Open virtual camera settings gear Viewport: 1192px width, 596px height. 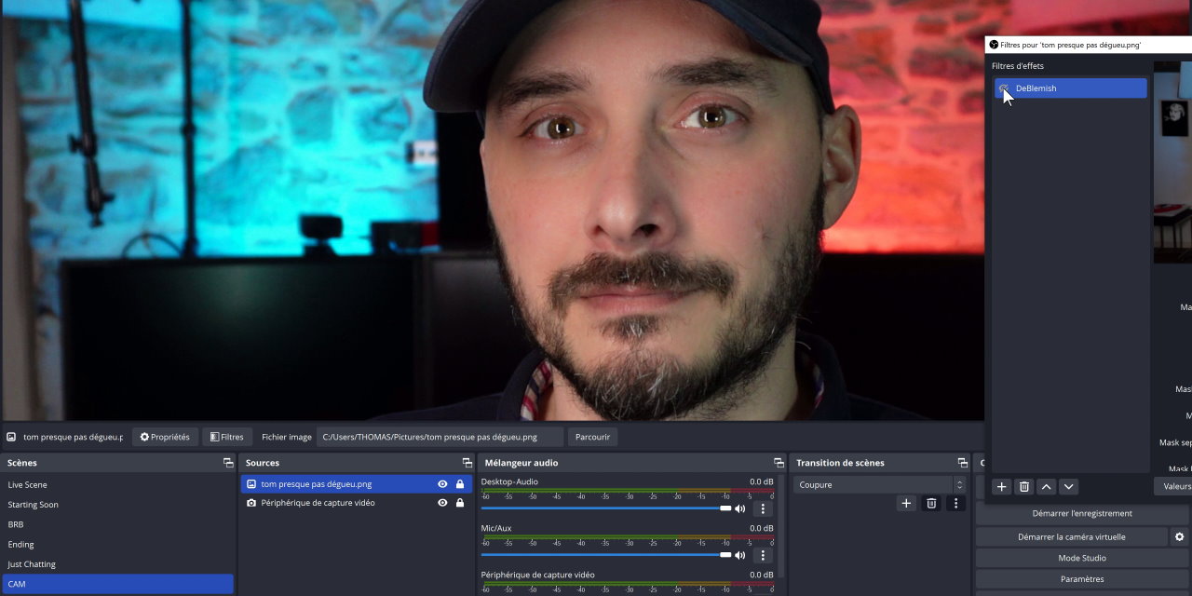(x=1180, y=537)
